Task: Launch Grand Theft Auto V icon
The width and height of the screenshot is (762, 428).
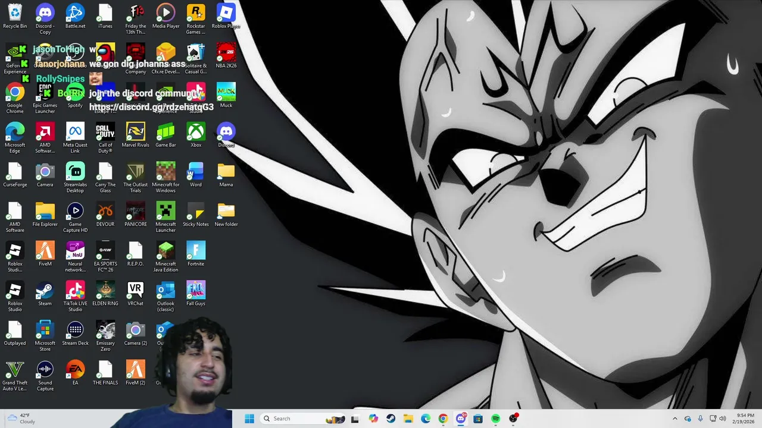Action: click(15, 376)
